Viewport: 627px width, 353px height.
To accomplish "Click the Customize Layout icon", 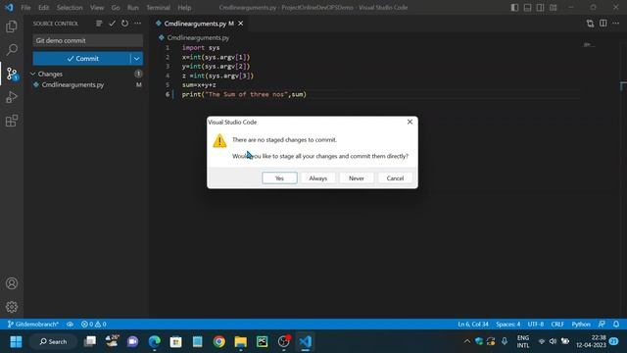I will (x=553, y=8).
